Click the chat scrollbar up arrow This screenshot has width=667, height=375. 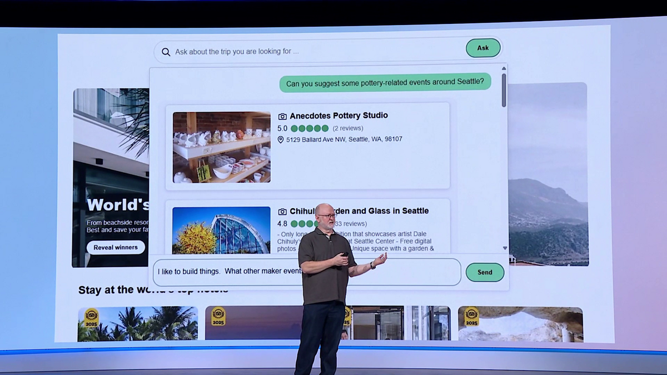(x=504, y=69)
